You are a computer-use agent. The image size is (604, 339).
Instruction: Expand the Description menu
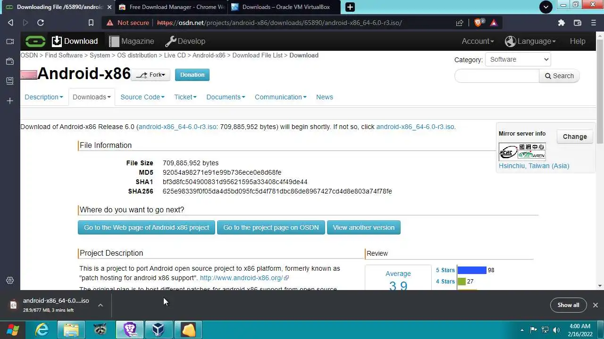point(44,97)
